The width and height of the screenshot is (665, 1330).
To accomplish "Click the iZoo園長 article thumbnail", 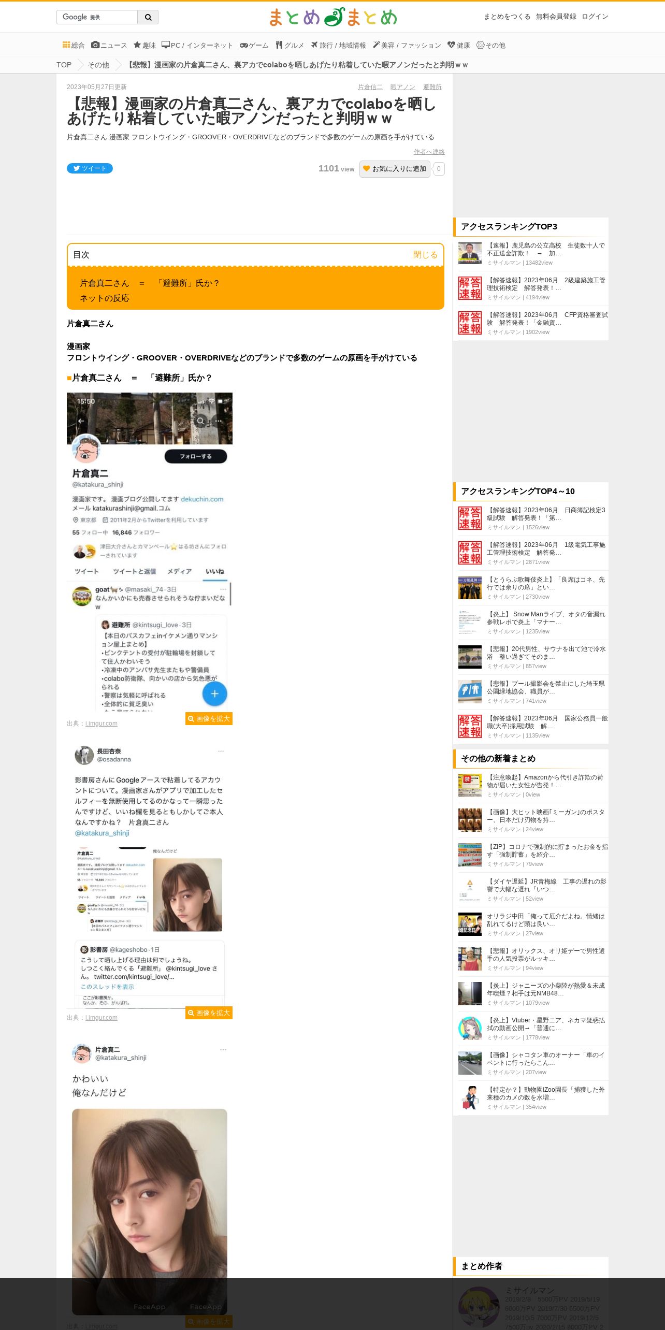I will point(470,1097).
